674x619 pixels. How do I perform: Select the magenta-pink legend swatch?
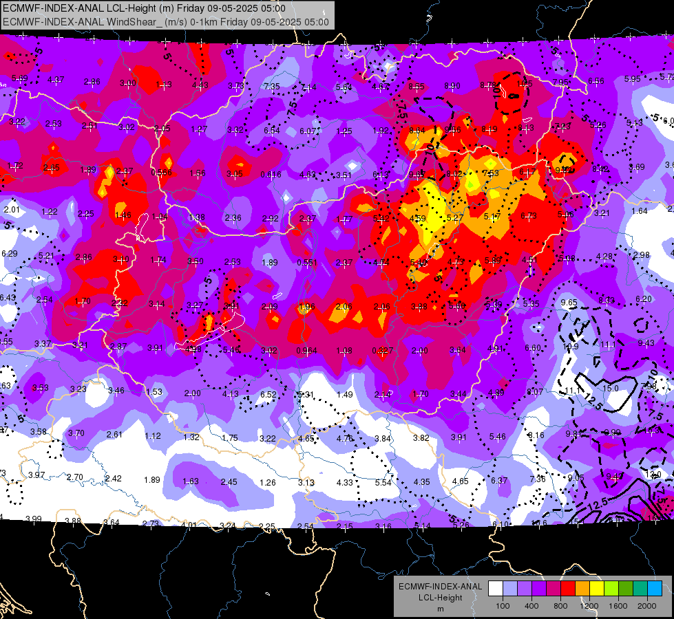pyautogui.click(x=554, y=589)
